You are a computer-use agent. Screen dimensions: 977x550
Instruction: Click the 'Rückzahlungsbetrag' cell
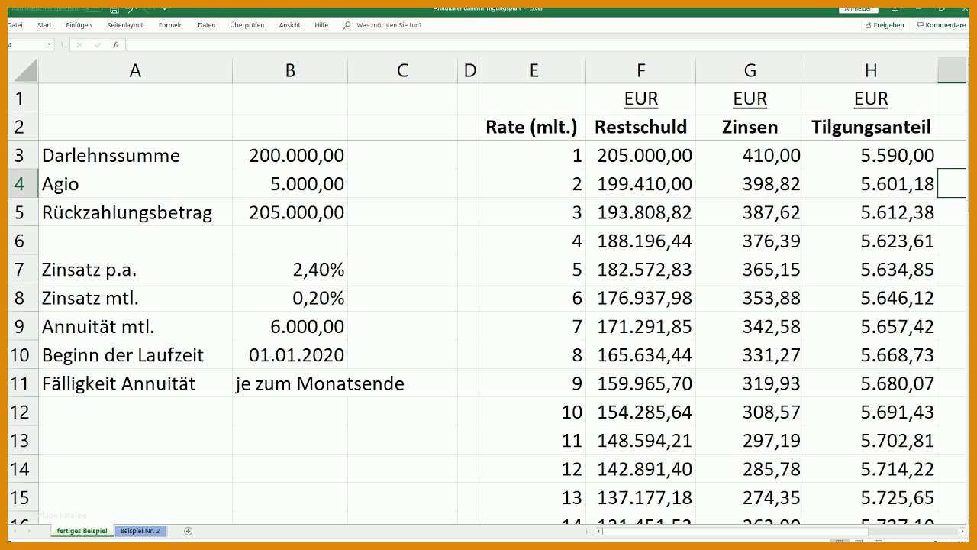[135, 212]
